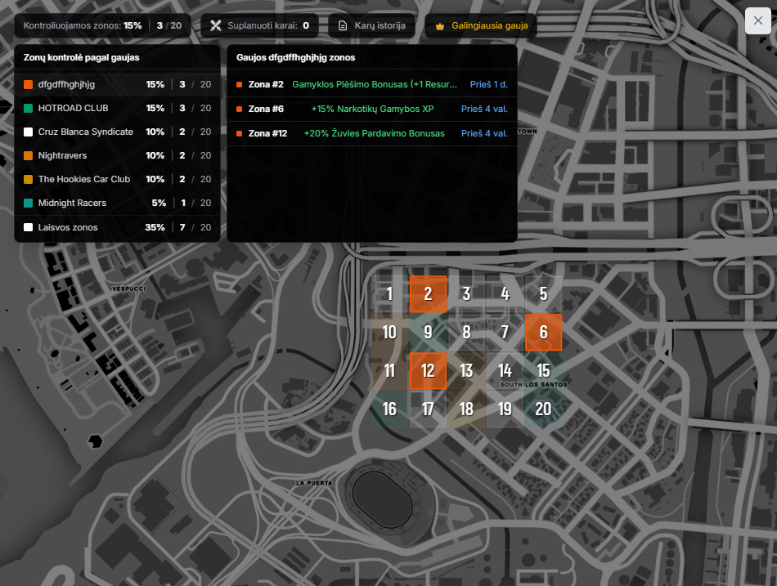This screenshot has height=586, width=777.
Task: Select map zone tile 20
Action: [544, 409]
